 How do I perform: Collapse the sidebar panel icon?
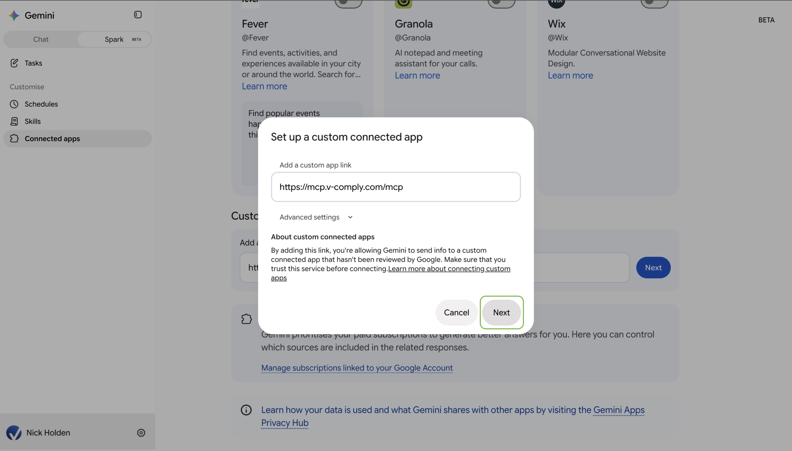coord(138,15)
